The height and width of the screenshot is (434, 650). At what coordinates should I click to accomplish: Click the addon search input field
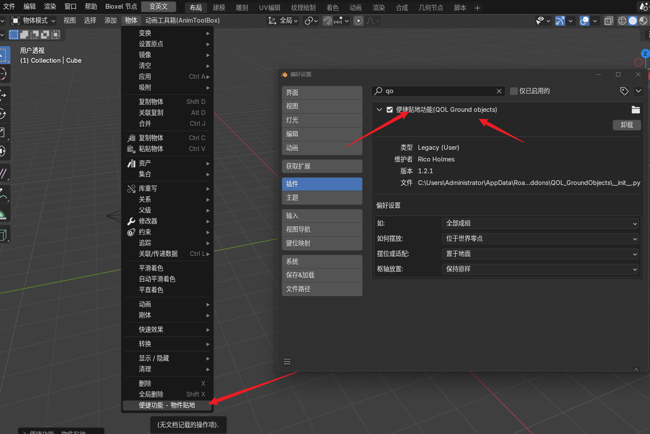click(438, 91)
